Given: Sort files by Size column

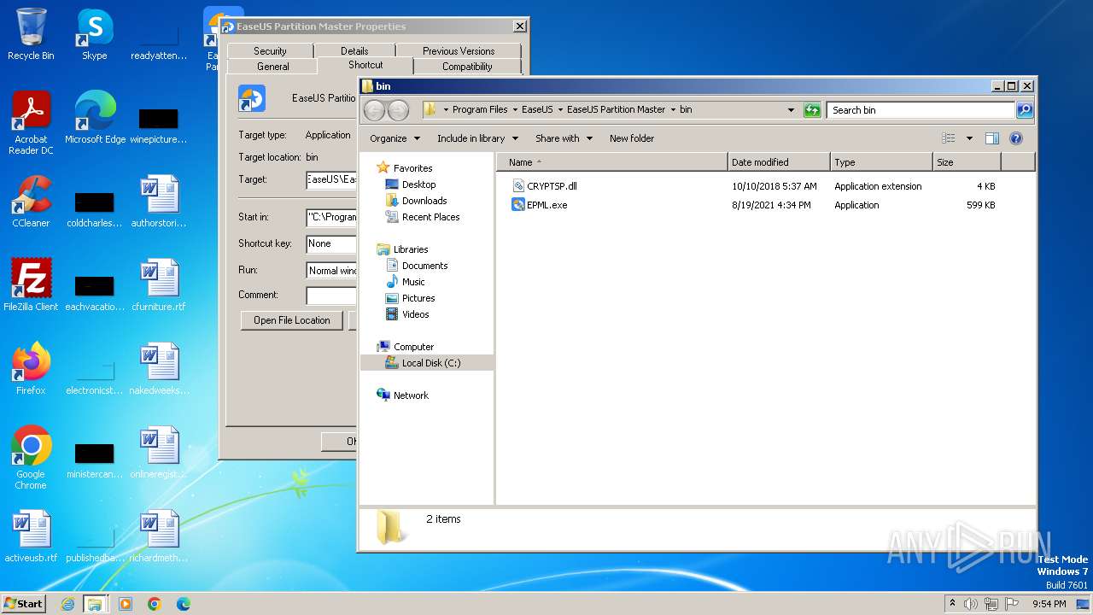Looking at the screenshot, I should 967,162.
